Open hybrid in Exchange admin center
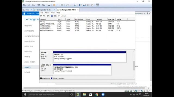 (27, 72)
